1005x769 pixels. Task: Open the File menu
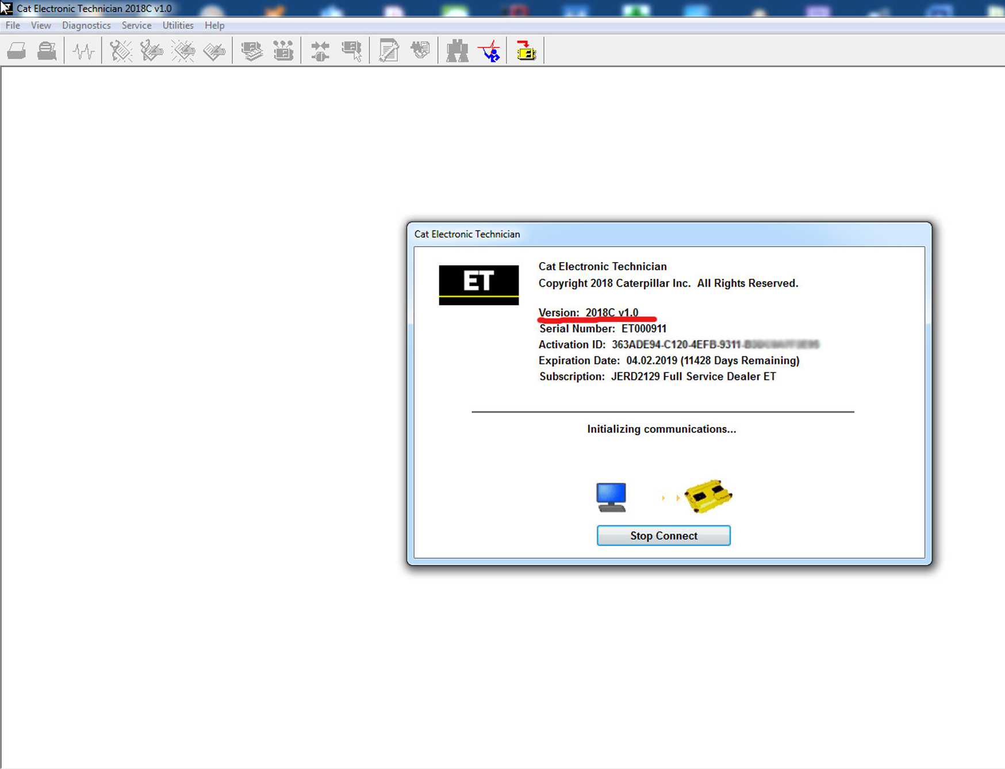[x=13, y=25]
